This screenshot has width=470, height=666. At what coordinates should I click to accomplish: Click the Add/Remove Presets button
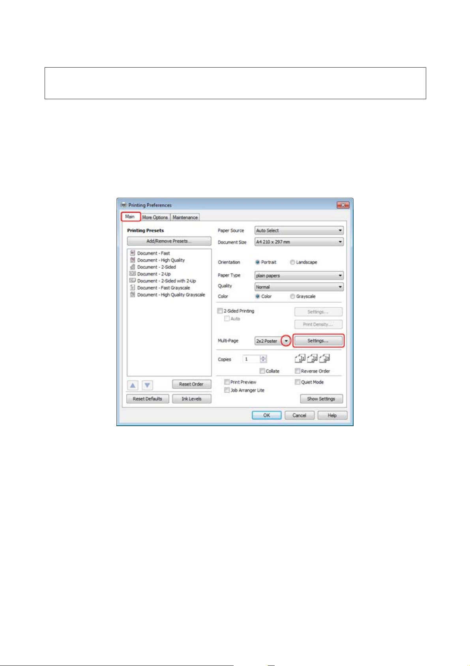(169, 241)
